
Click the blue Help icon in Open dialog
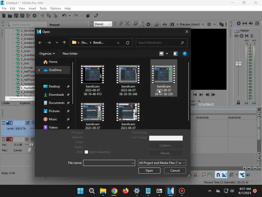pos(185,54)
